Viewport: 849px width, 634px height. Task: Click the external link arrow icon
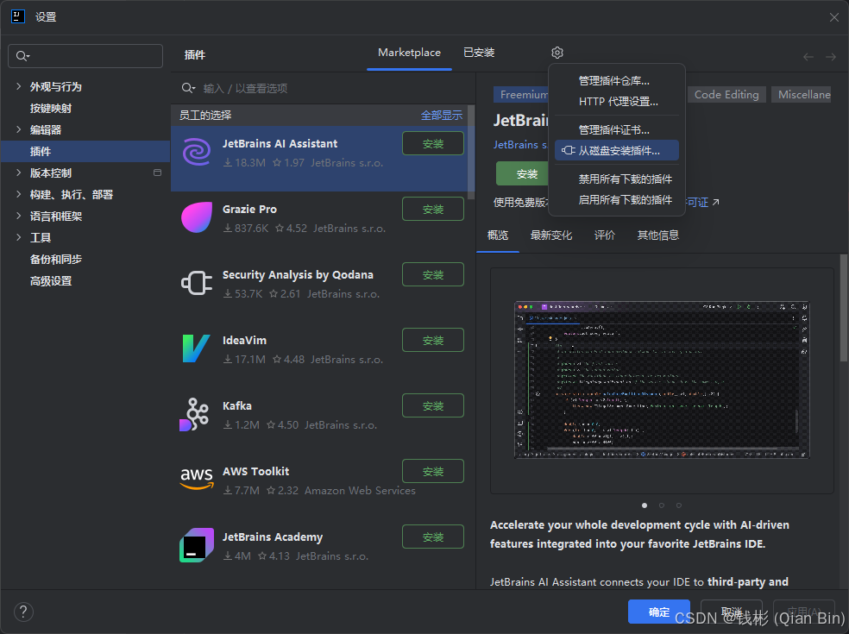click(x=716, y=203)
